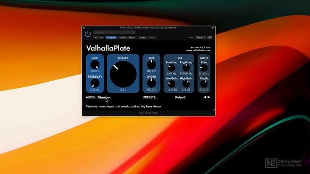Viewport: 310px width, 174px height.
Task: Open the MODE selector showing Titanium
Action: coord(104,97)
